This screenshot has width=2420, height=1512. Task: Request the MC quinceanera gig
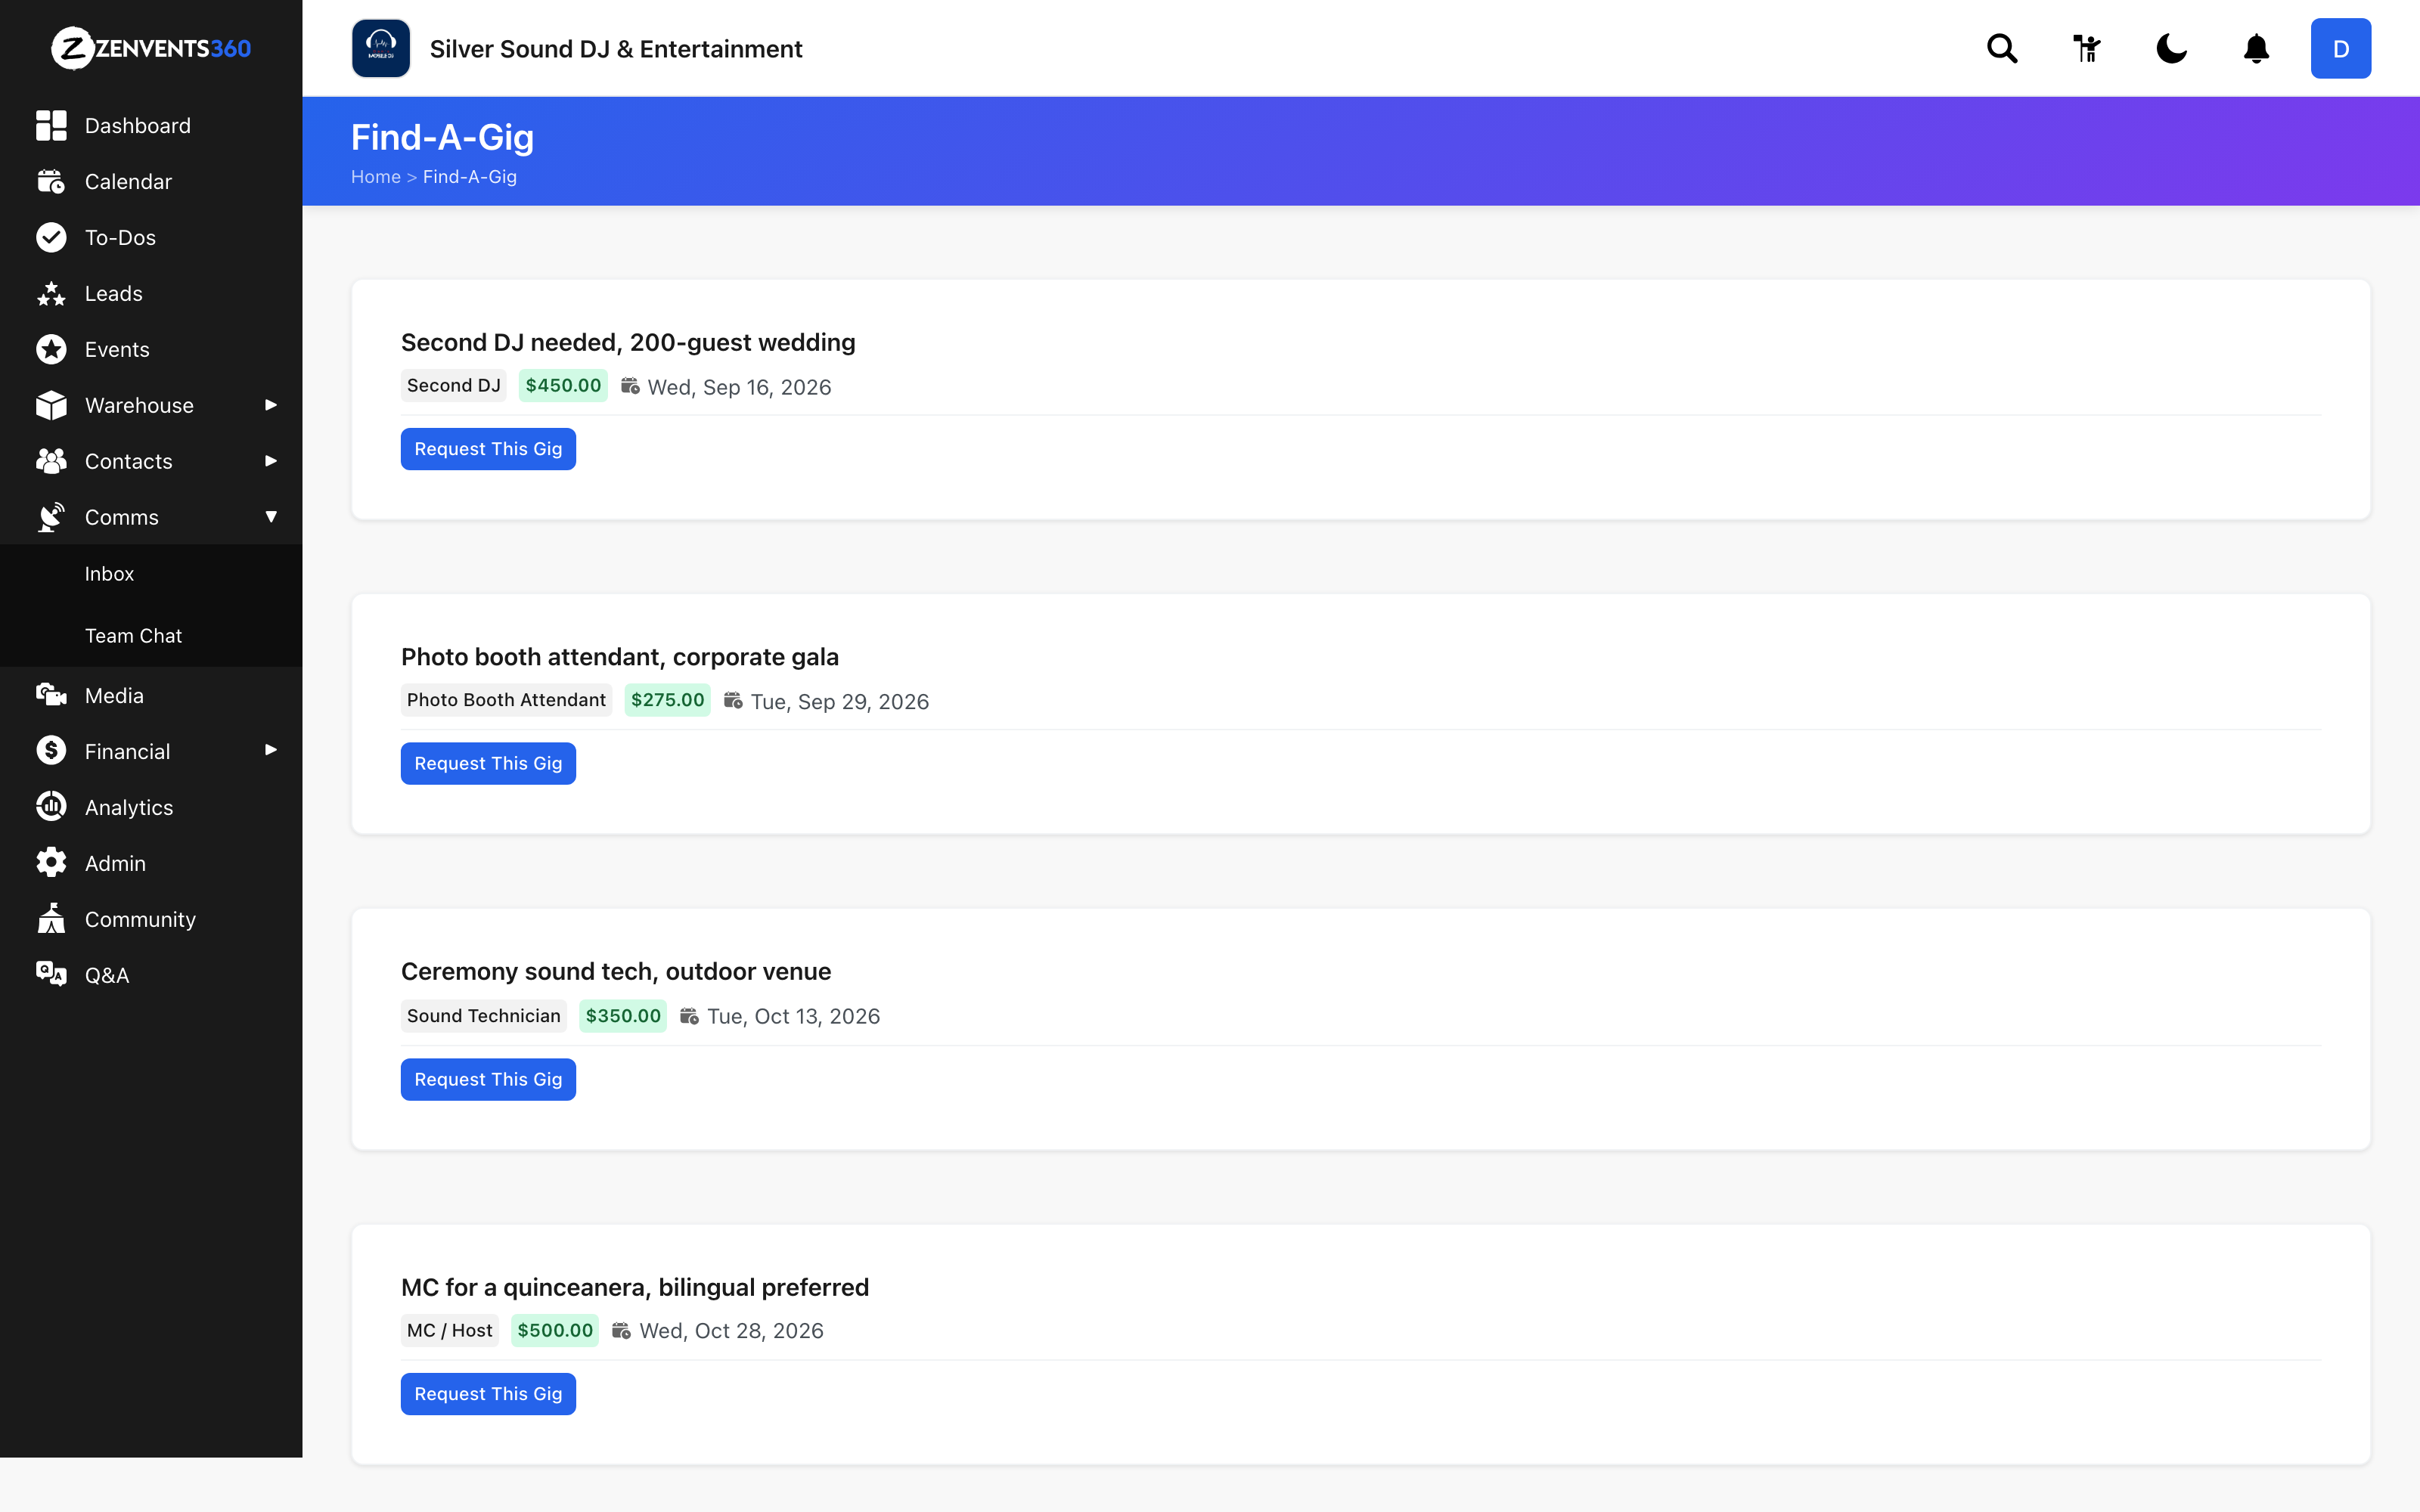488,1394
